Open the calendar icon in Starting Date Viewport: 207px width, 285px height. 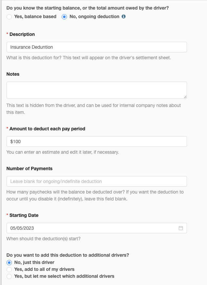point(180,228)
